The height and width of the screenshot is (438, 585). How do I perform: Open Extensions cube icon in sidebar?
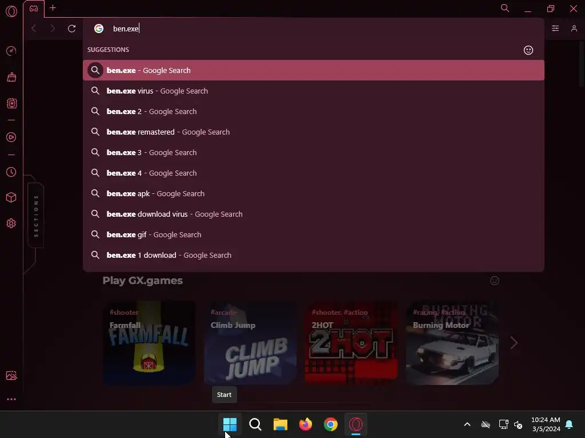coord(11,197)
